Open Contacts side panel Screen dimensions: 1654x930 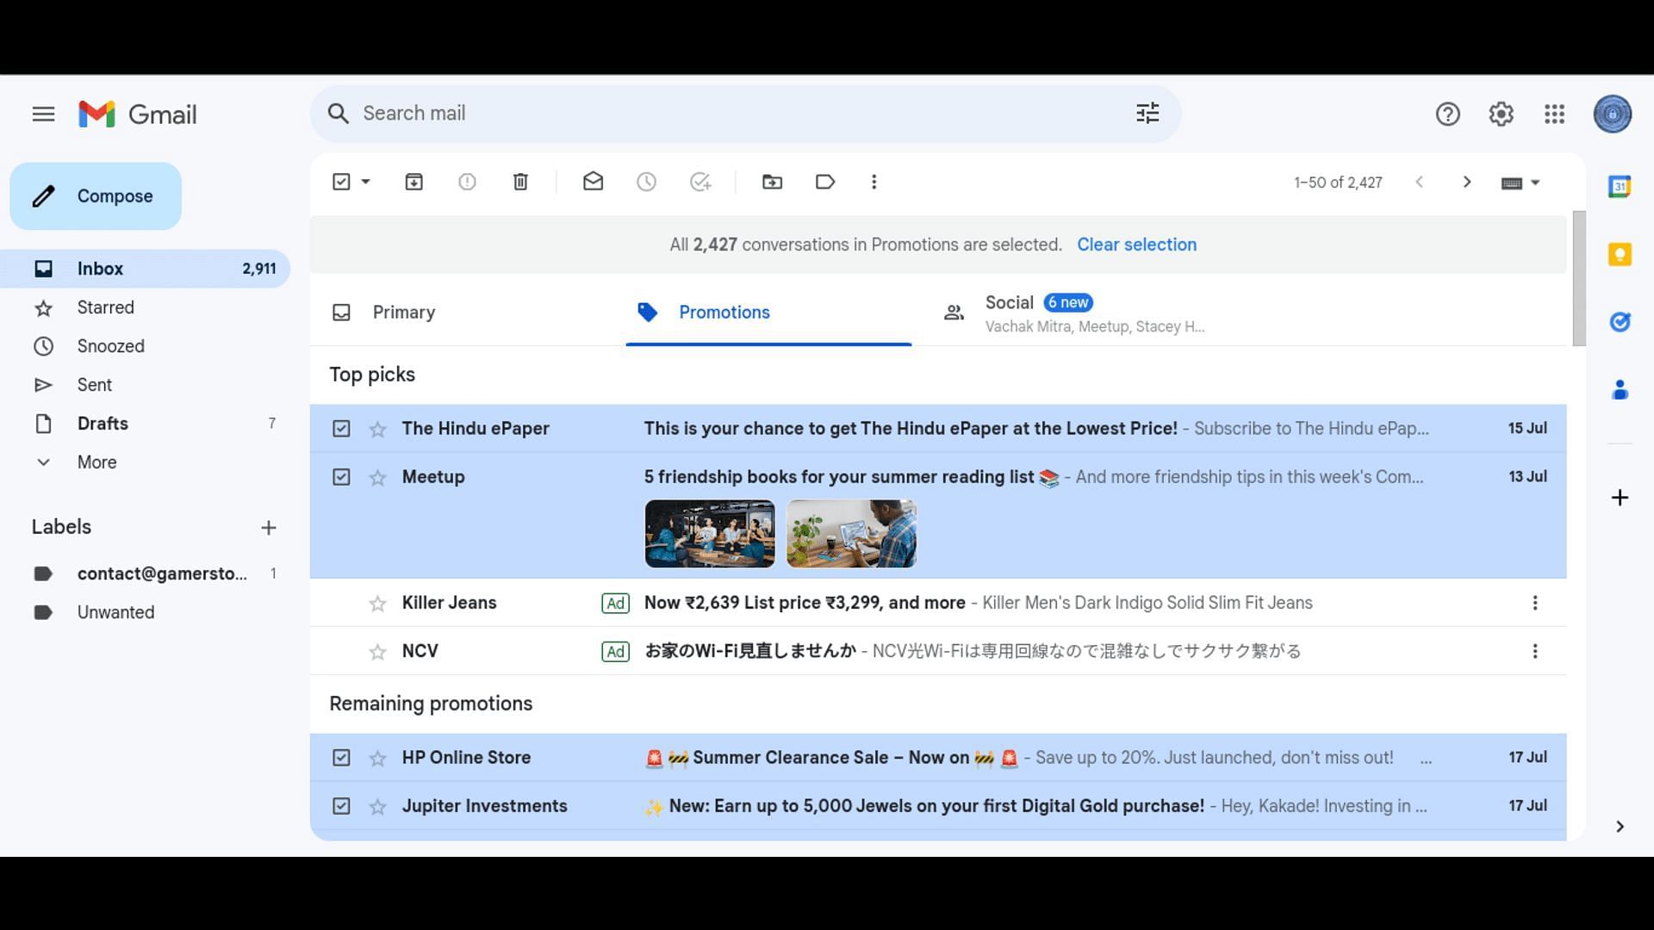[1620, 390]
